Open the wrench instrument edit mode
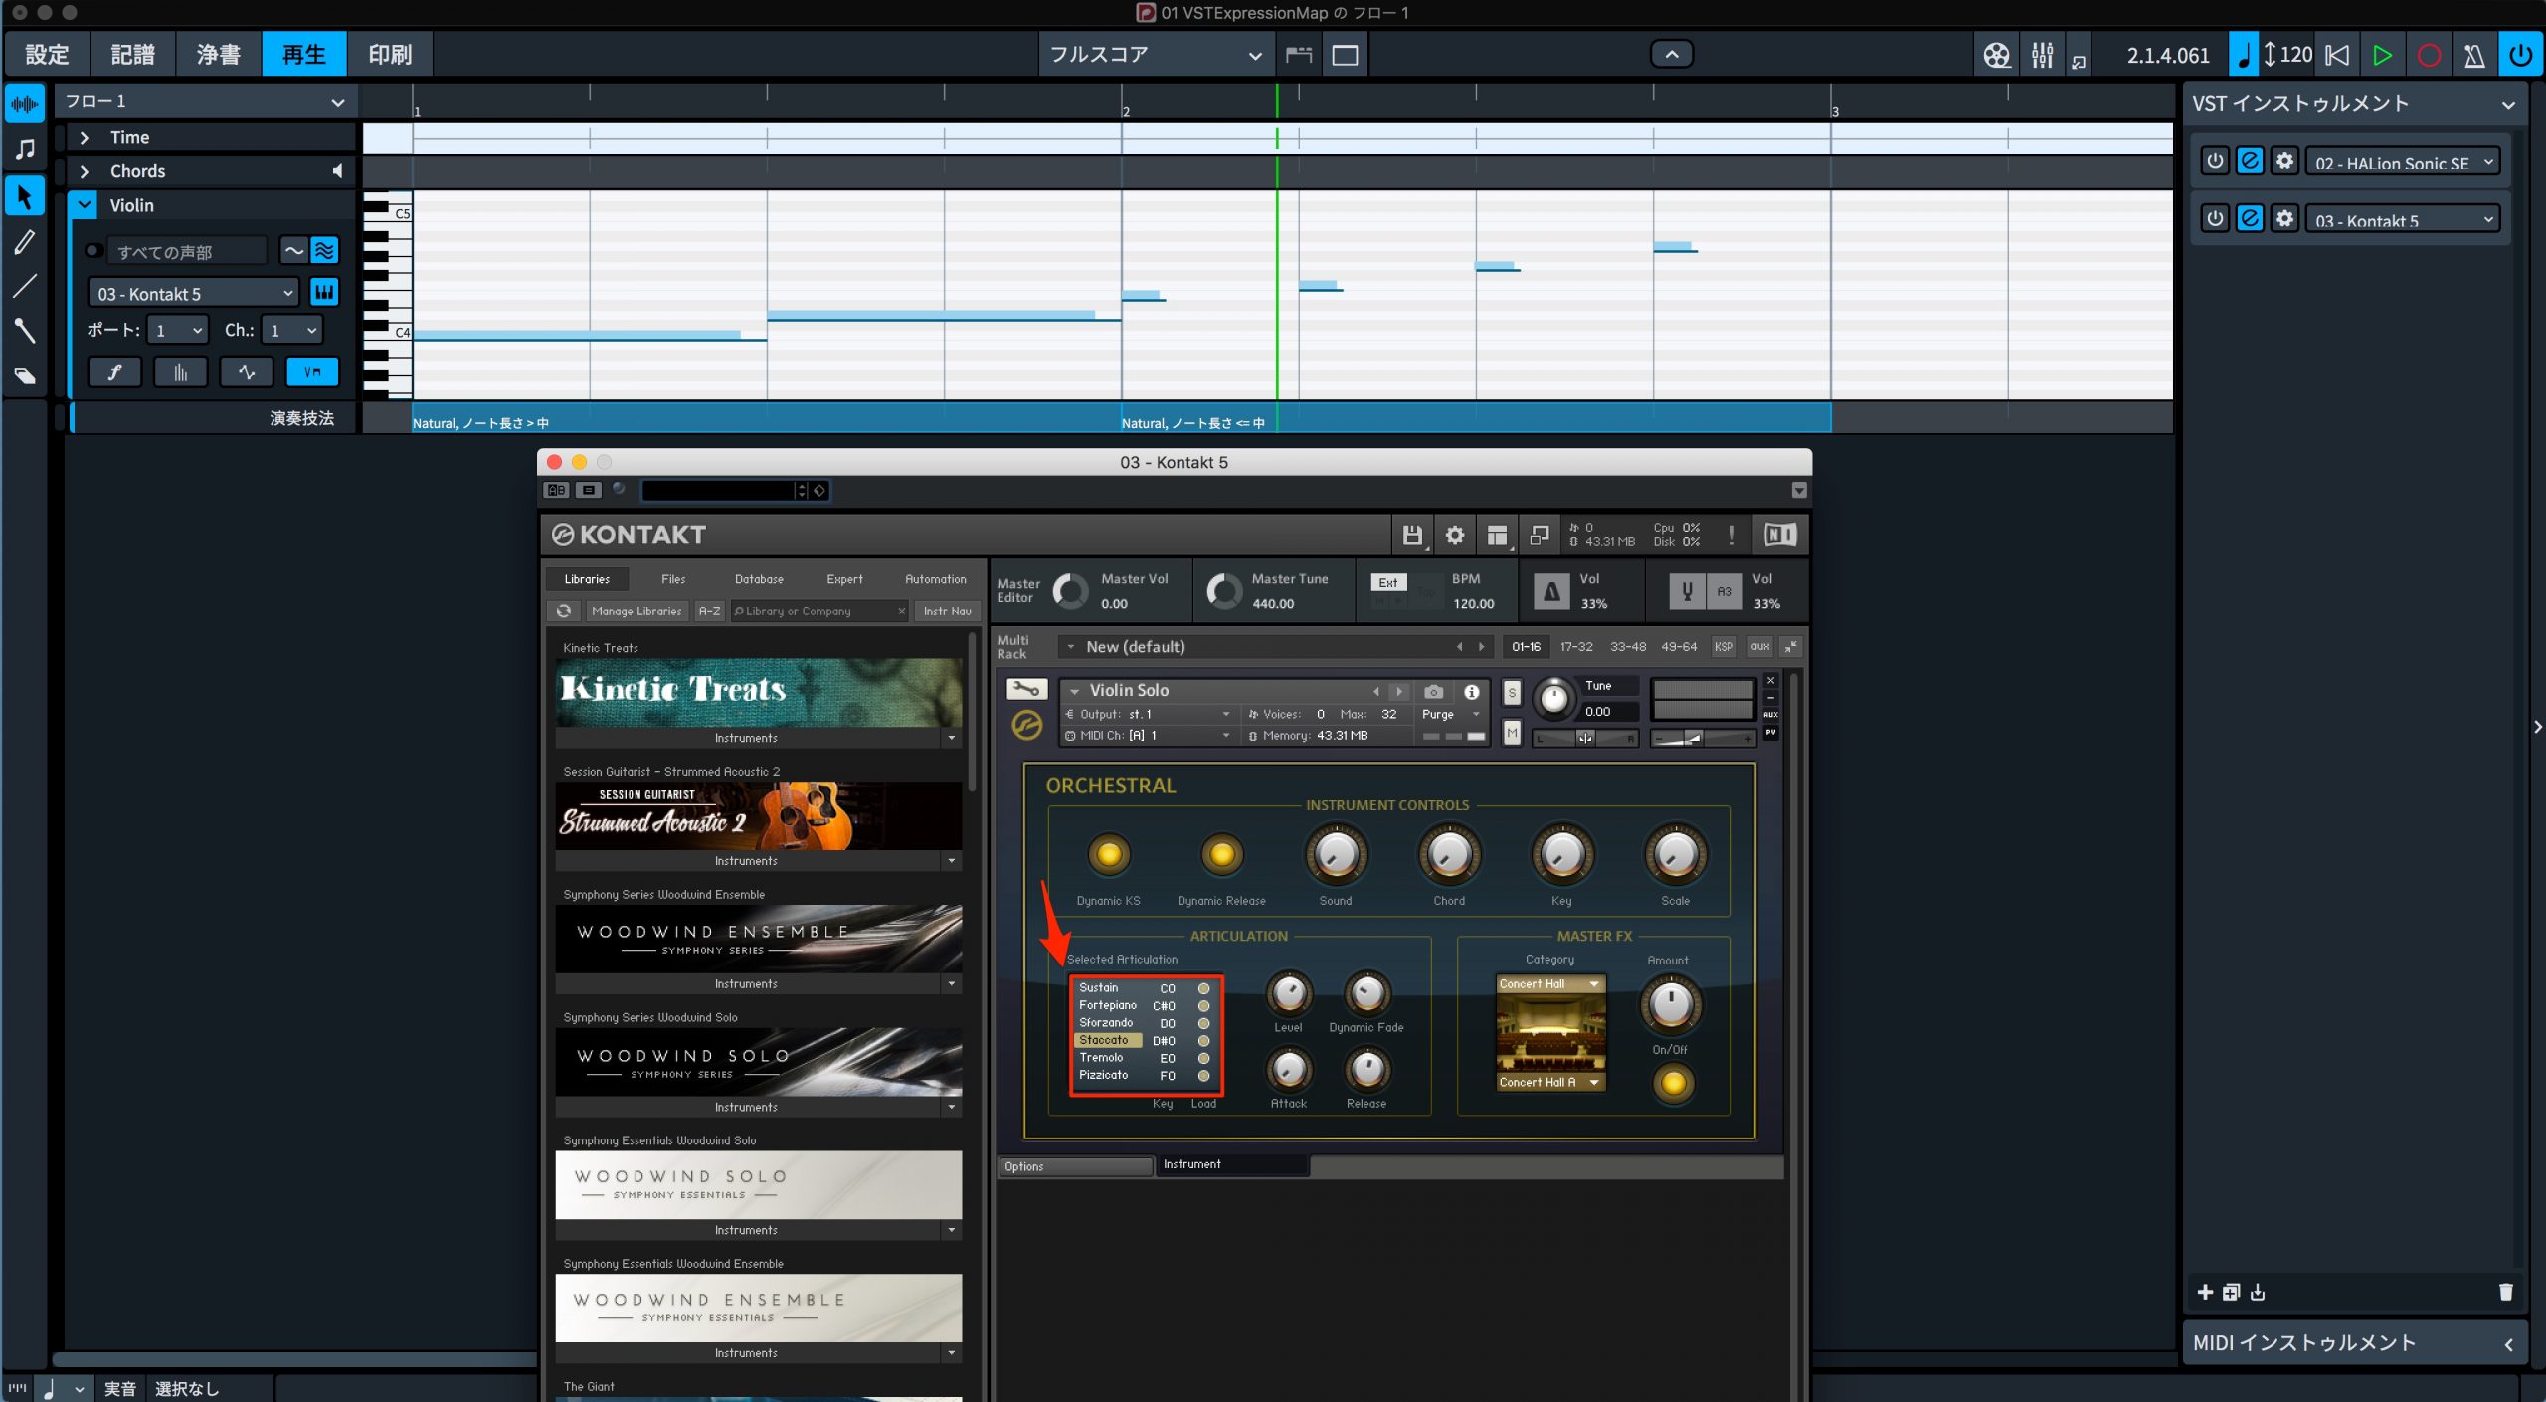This screenshot has width=2546, height=1402. [1026, 688]
